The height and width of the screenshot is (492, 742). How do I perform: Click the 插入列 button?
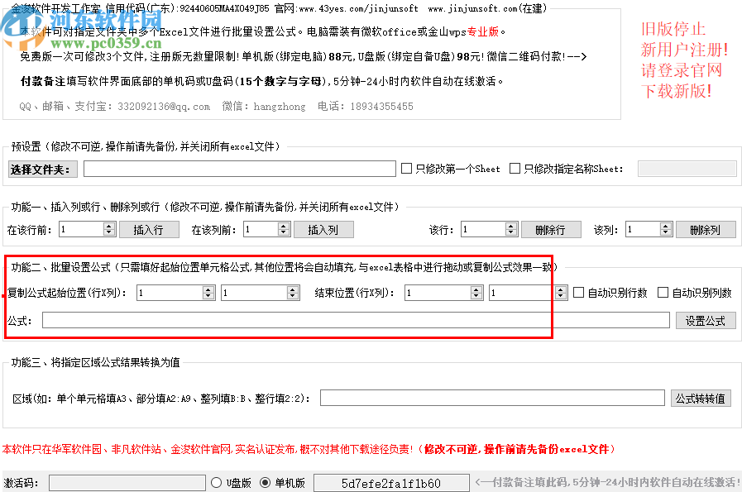coord(323,229)
